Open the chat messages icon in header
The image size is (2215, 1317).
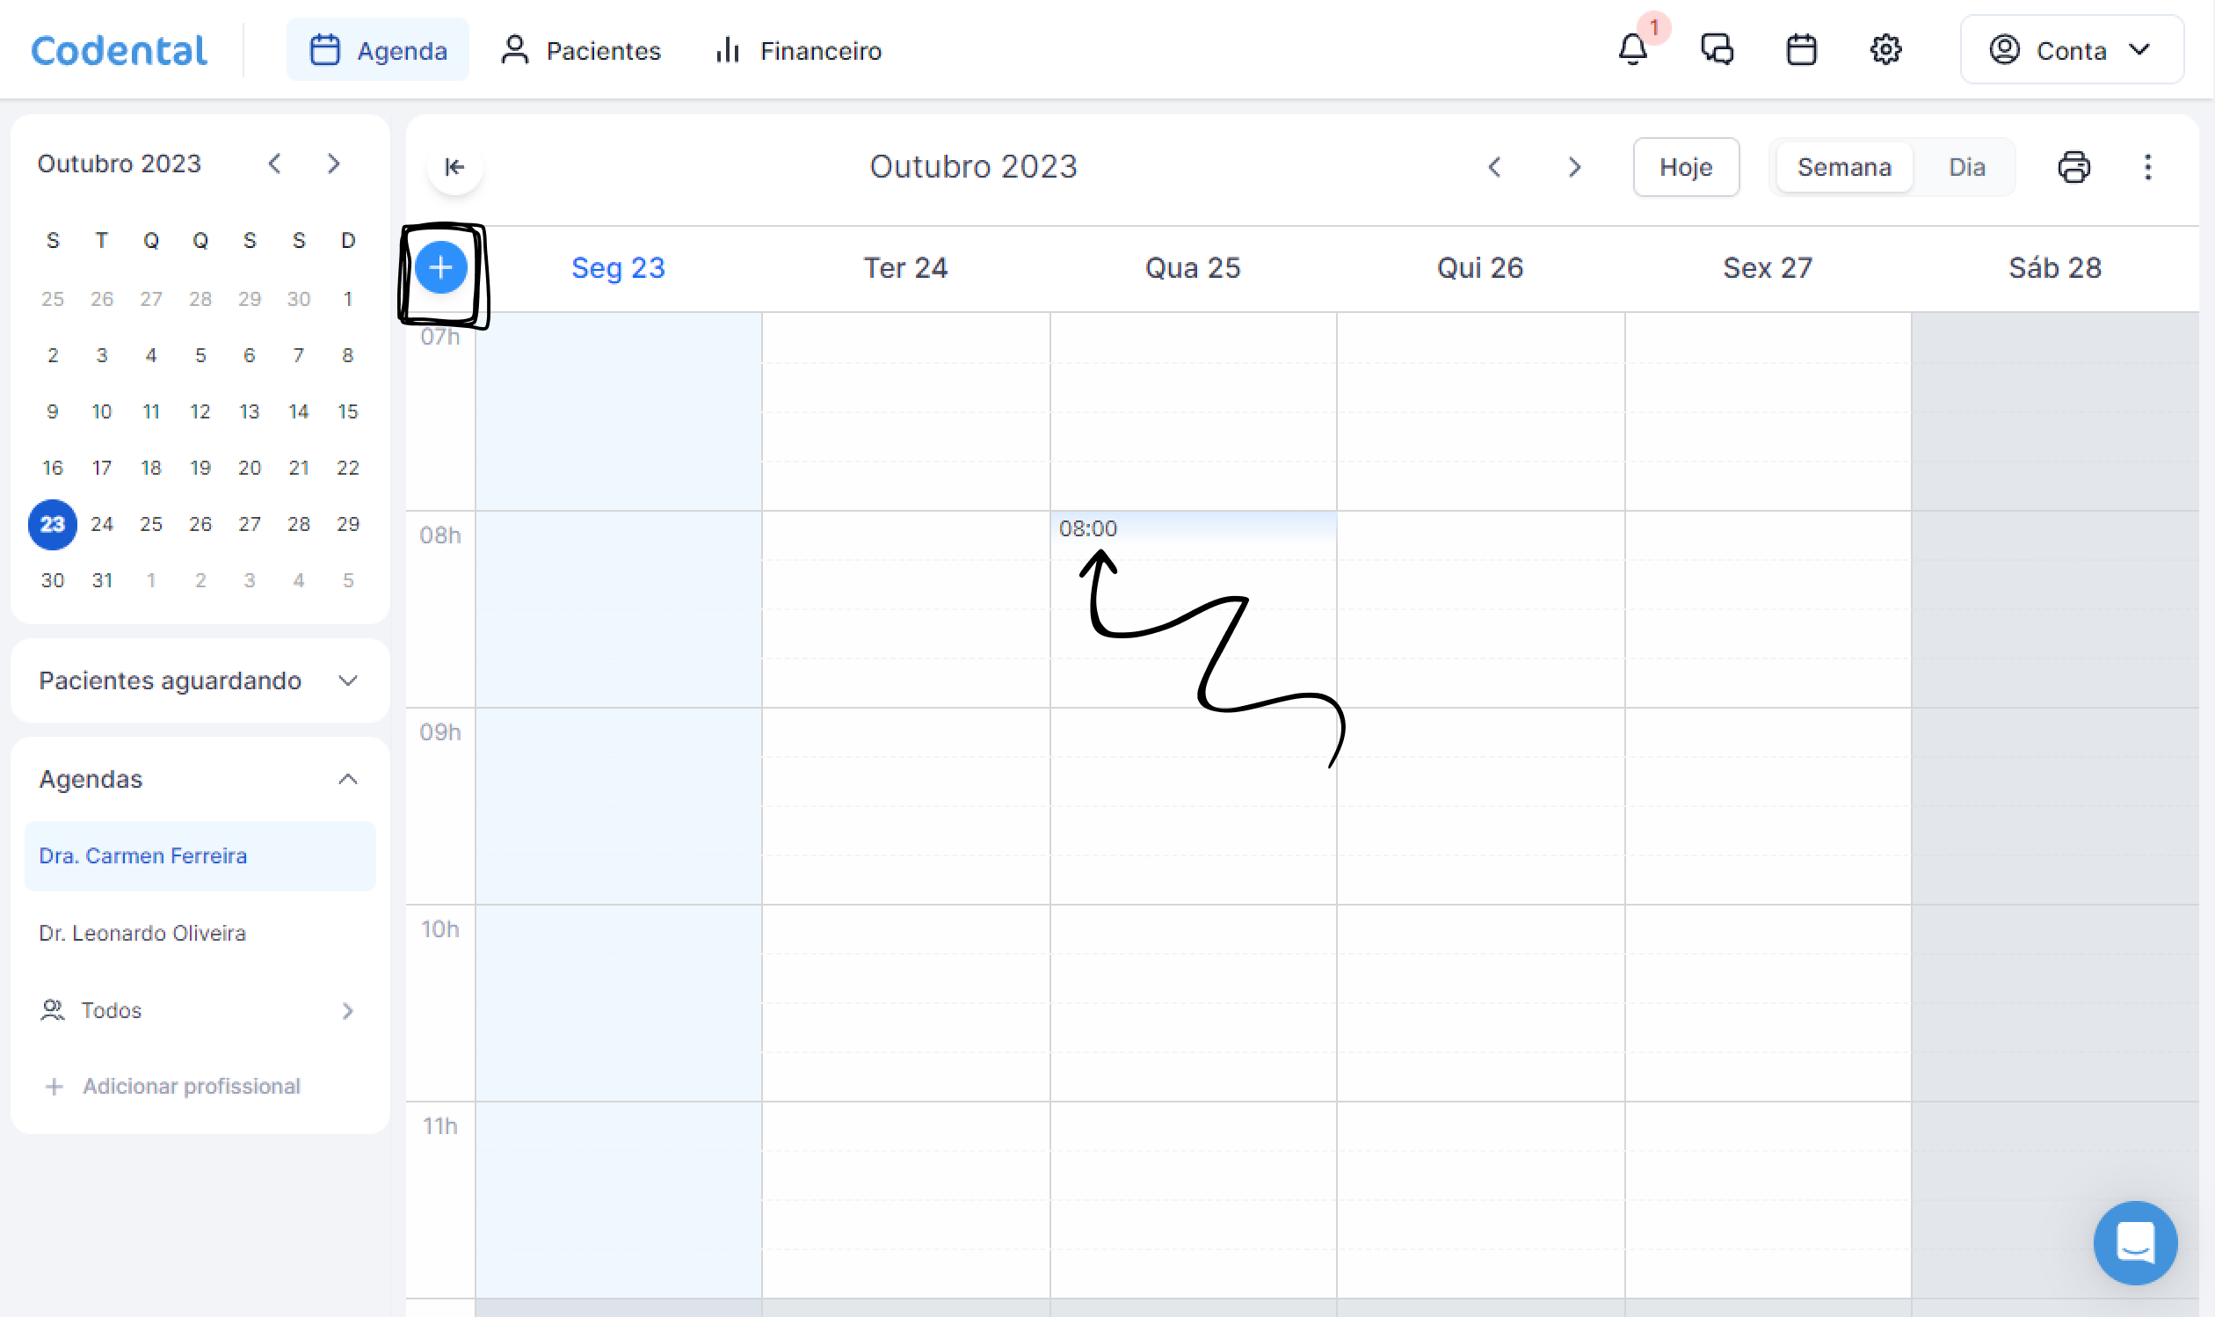[x=1717, y=50]
